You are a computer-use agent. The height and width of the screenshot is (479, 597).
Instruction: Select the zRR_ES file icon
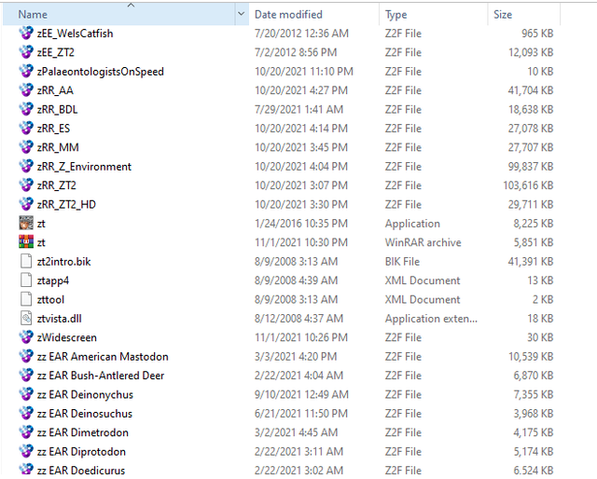[26, 129]
